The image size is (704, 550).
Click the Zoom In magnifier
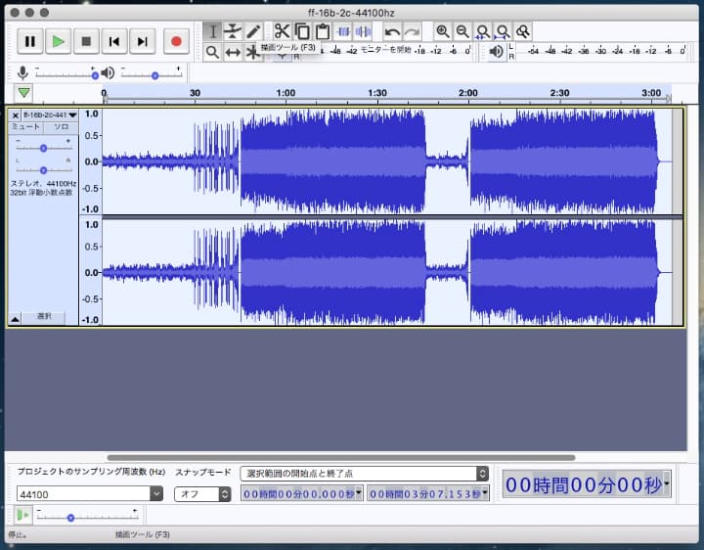pyautogui.click(x=443, y=31)
